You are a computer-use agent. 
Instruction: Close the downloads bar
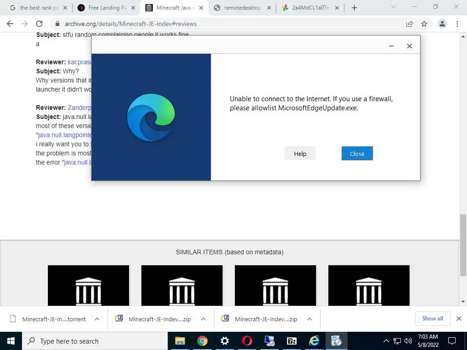pos(459,319)
